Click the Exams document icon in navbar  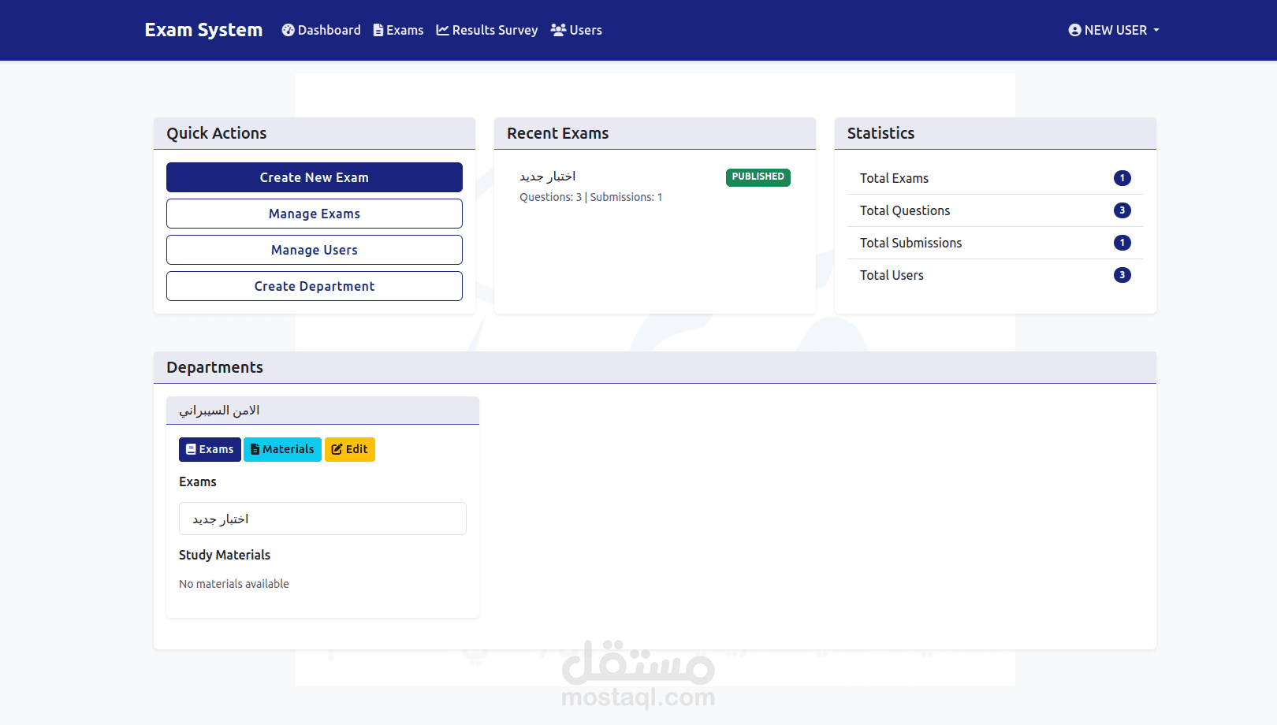click(x=378, y=30)
